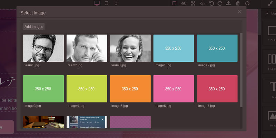Viewport: 276px width, 138px height.
Task: Undo the last change
Action: [x=211, y=3]
